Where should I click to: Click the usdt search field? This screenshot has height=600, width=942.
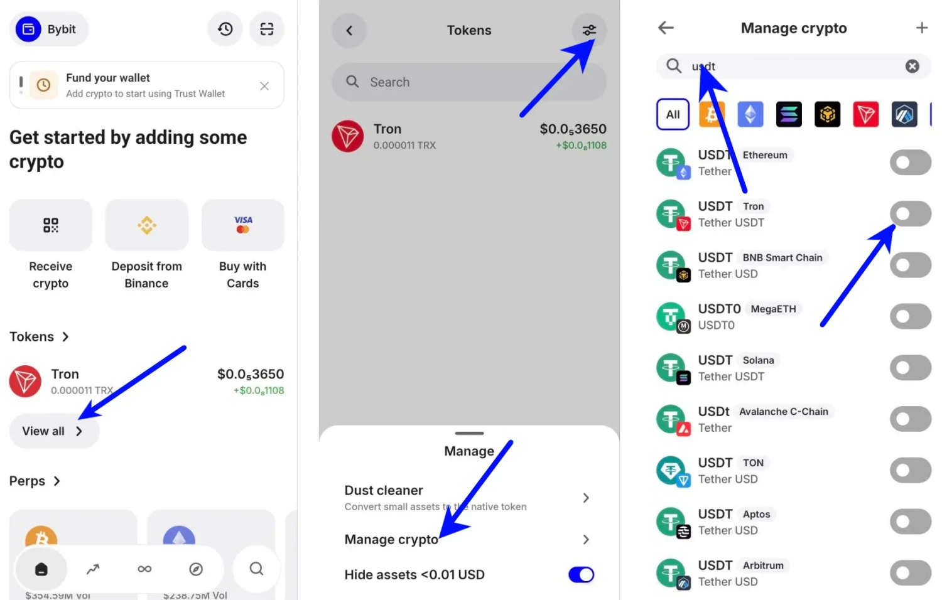(x=794, y=66)
